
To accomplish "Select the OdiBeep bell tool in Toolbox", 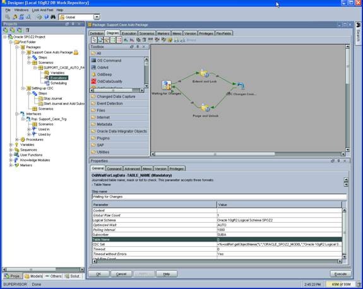I will pyautogui.click(x=102, y=74).
